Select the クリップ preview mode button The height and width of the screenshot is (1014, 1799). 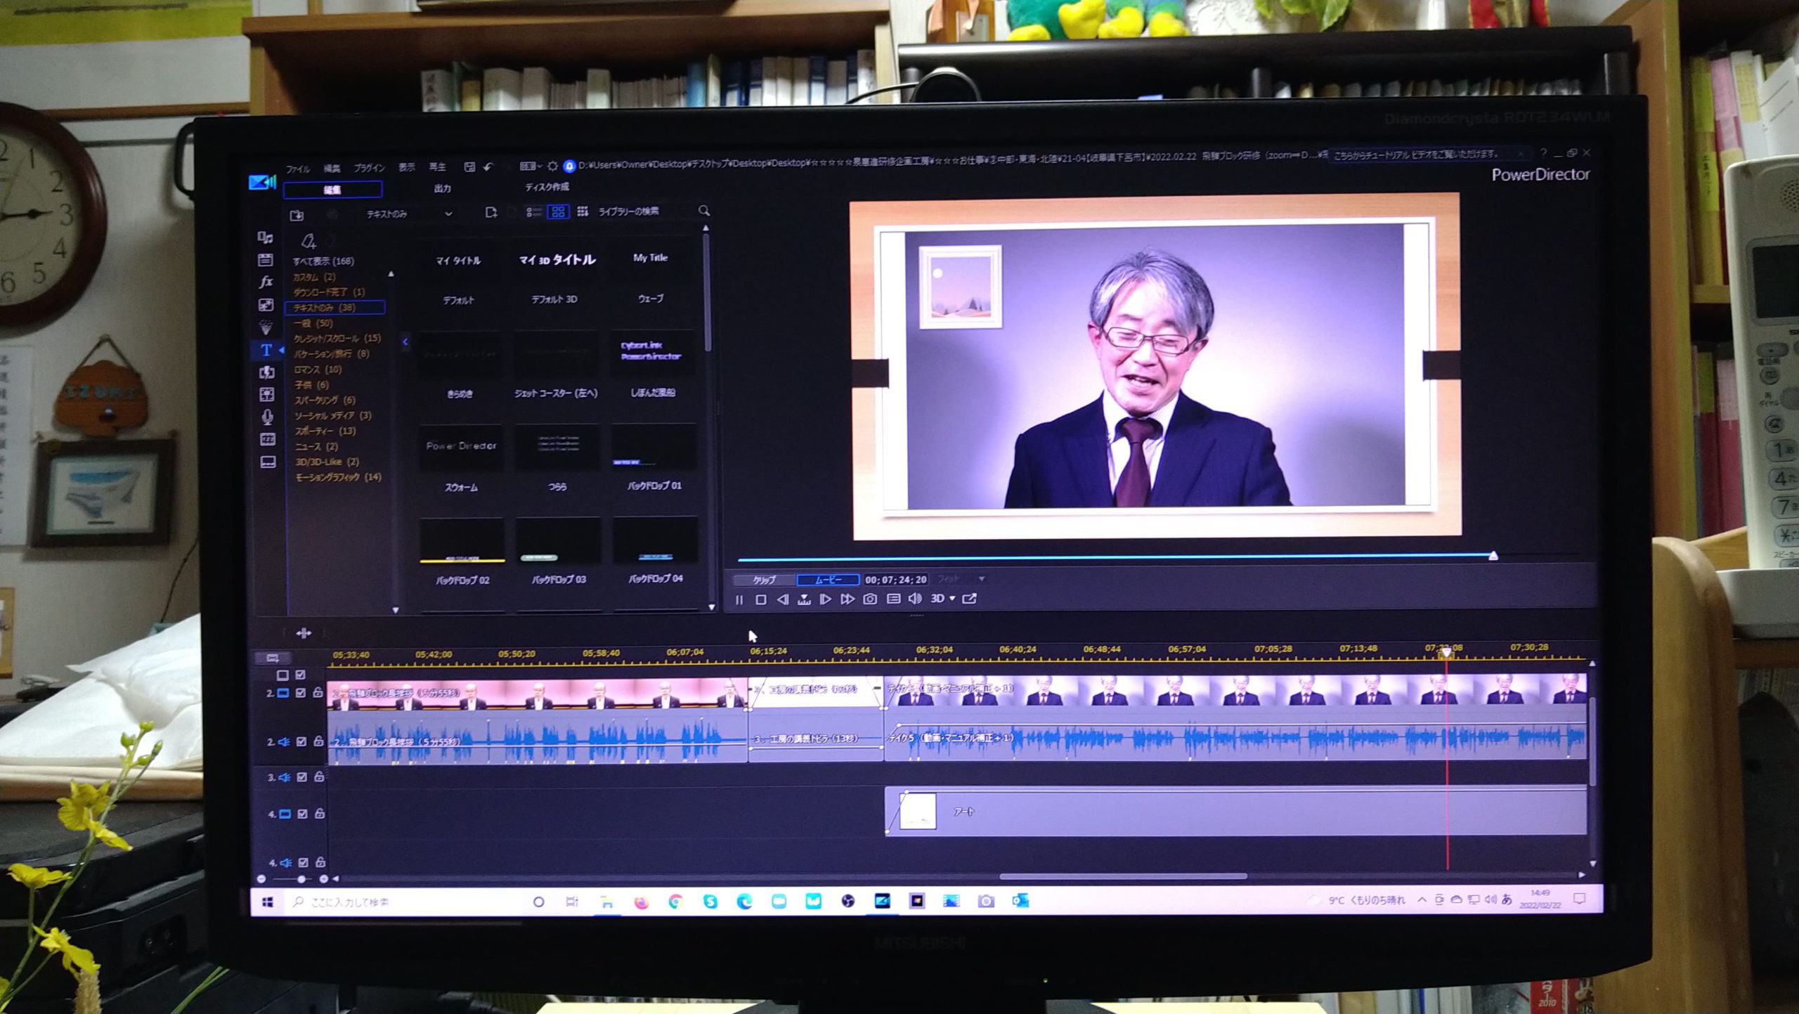[764, 580]
